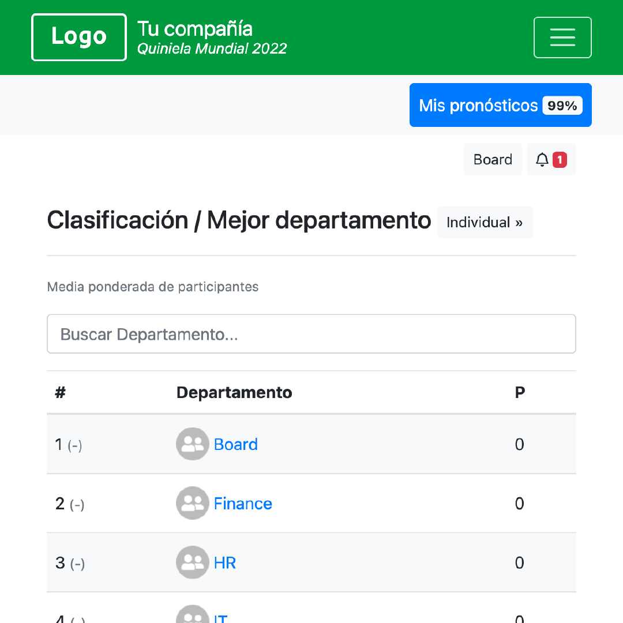Open the Individual ranking view
Image resolution: width=623 pixels, height=623 pixels.
point(485,222)
